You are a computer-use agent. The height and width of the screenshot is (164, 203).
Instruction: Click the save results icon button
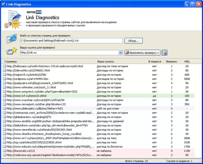[164, 53]
